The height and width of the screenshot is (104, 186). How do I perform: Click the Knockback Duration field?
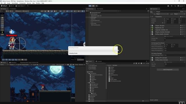pos(175,49)
